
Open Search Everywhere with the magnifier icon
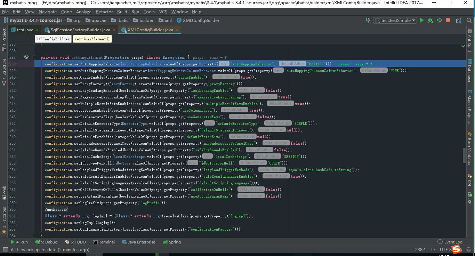point(468,20)
